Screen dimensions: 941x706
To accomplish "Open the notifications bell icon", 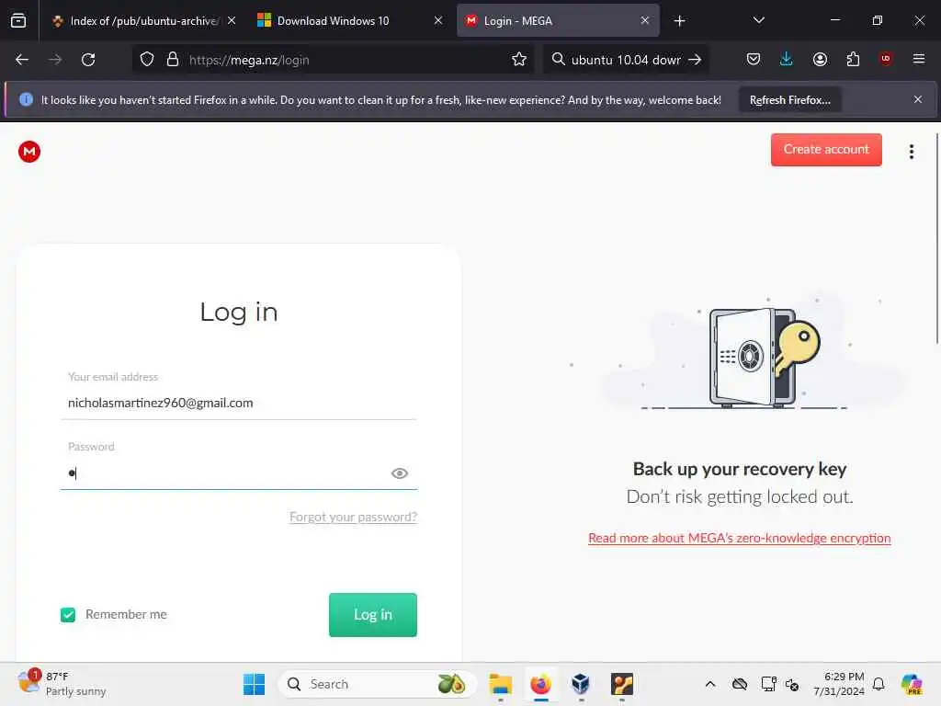I will point(879,684).
